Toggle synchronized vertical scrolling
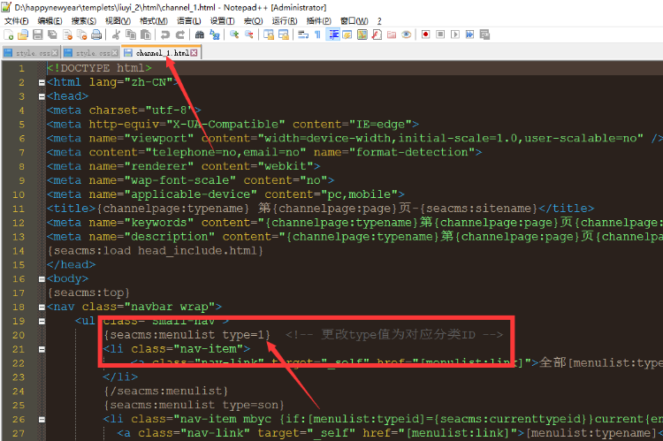 tap(269, 34)
